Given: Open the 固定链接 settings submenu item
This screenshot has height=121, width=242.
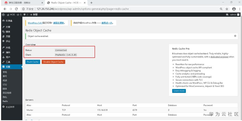Looking at the screenshot, I should tap(7, 93).
